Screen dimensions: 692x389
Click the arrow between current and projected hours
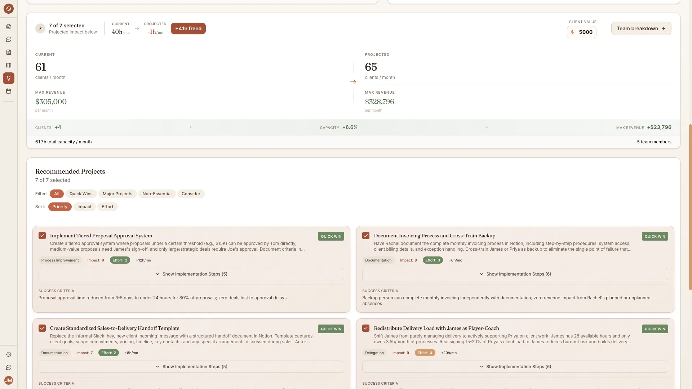[x=137, y=28]
